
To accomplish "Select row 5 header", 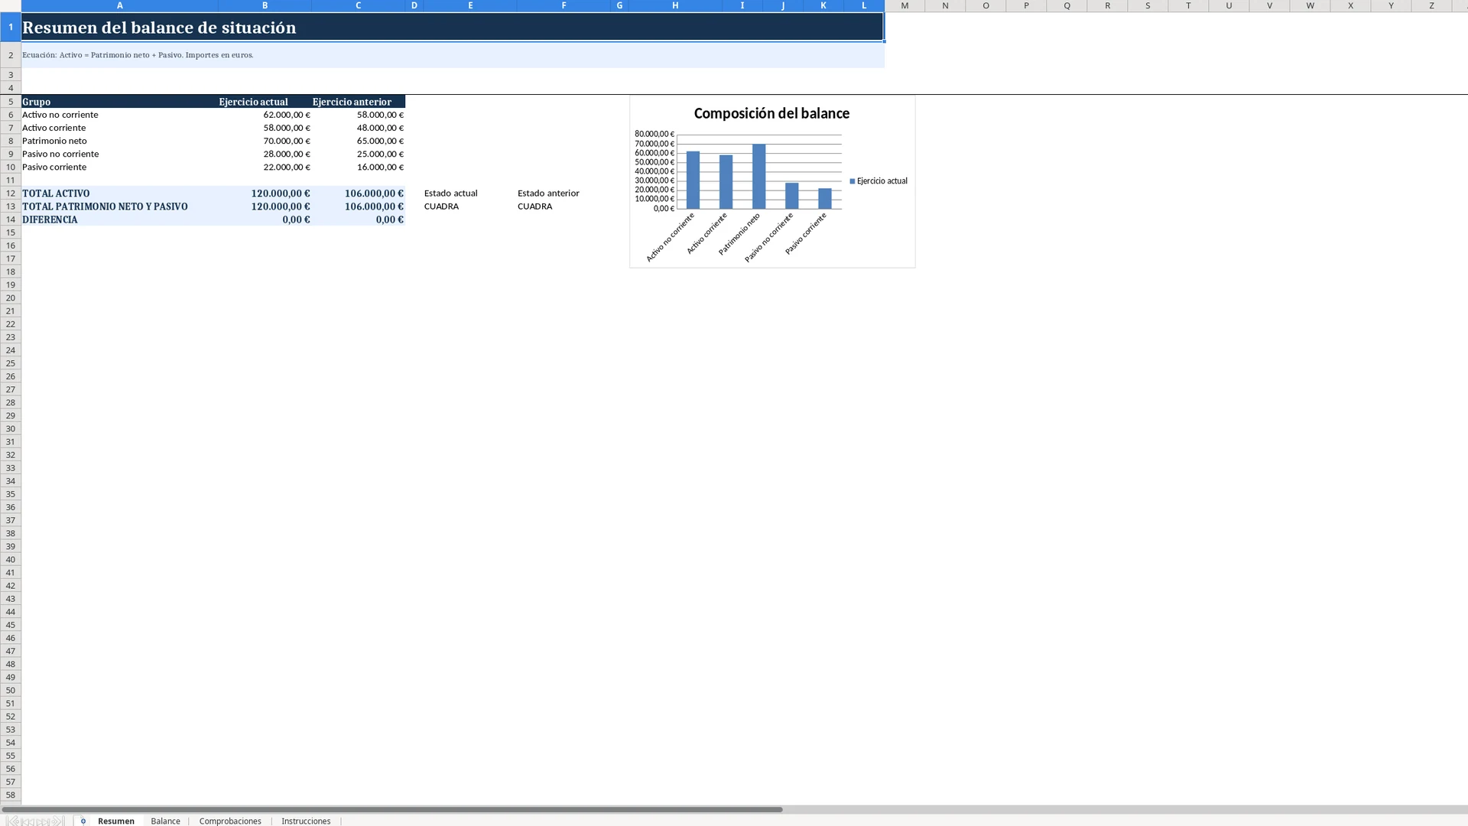I will pyautogui.click(x=11, y=102).
